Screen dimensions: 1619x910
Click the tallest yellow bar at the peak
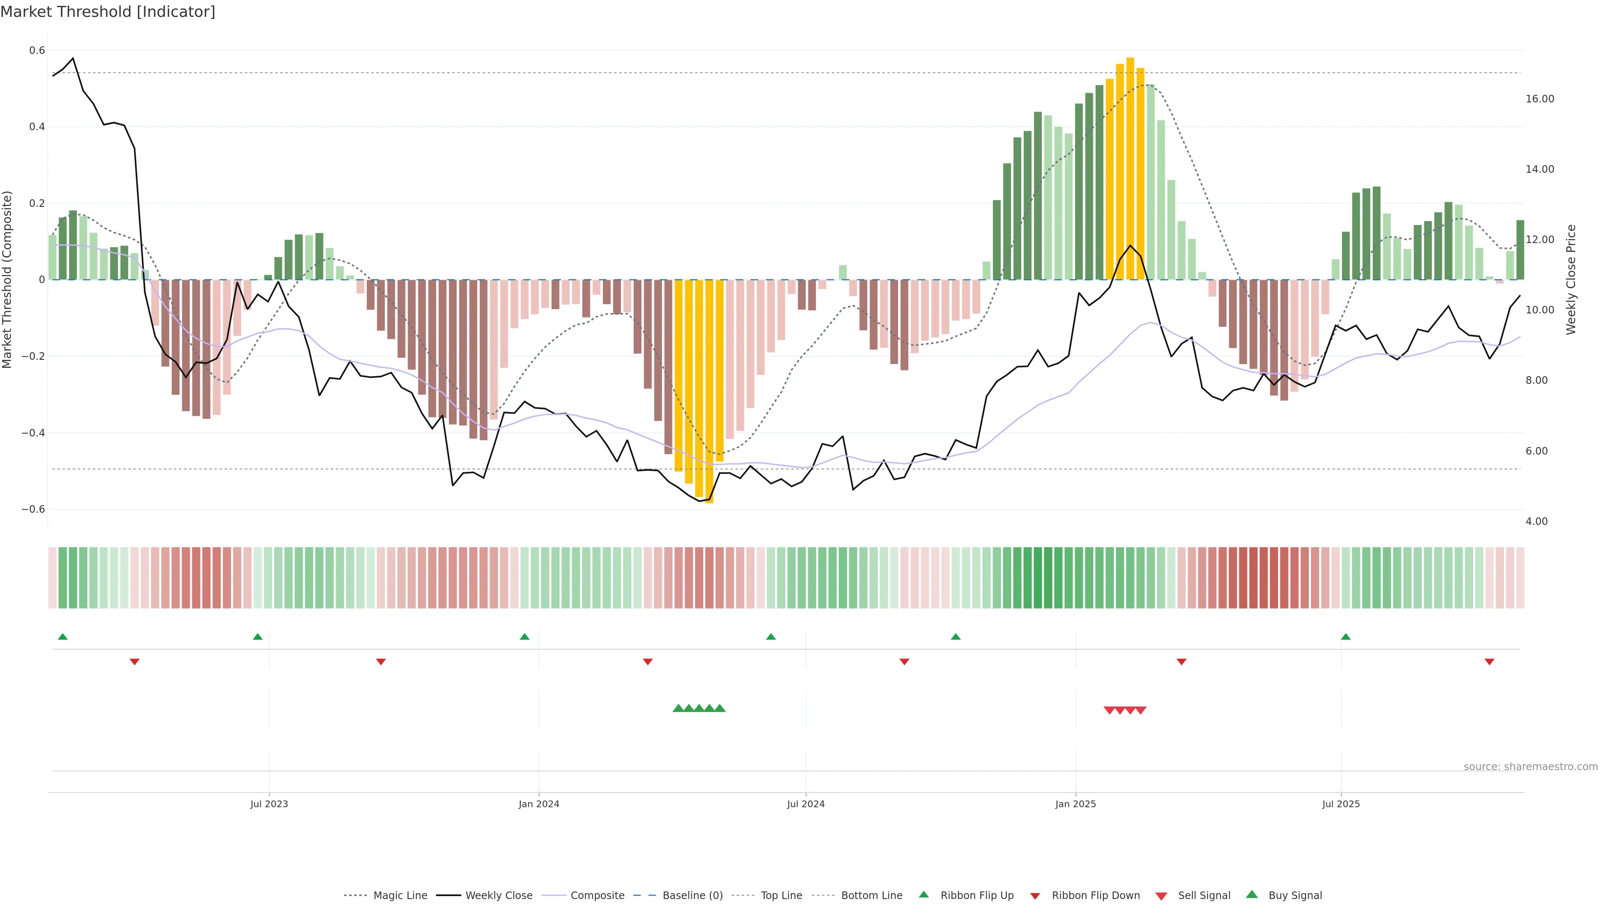[1130, 169]
